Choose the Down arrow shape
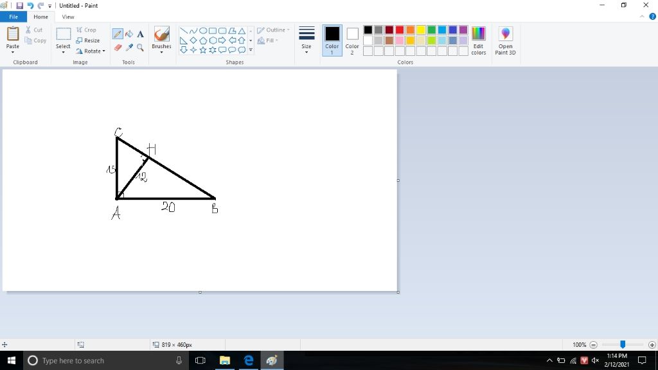 (183, 50)
